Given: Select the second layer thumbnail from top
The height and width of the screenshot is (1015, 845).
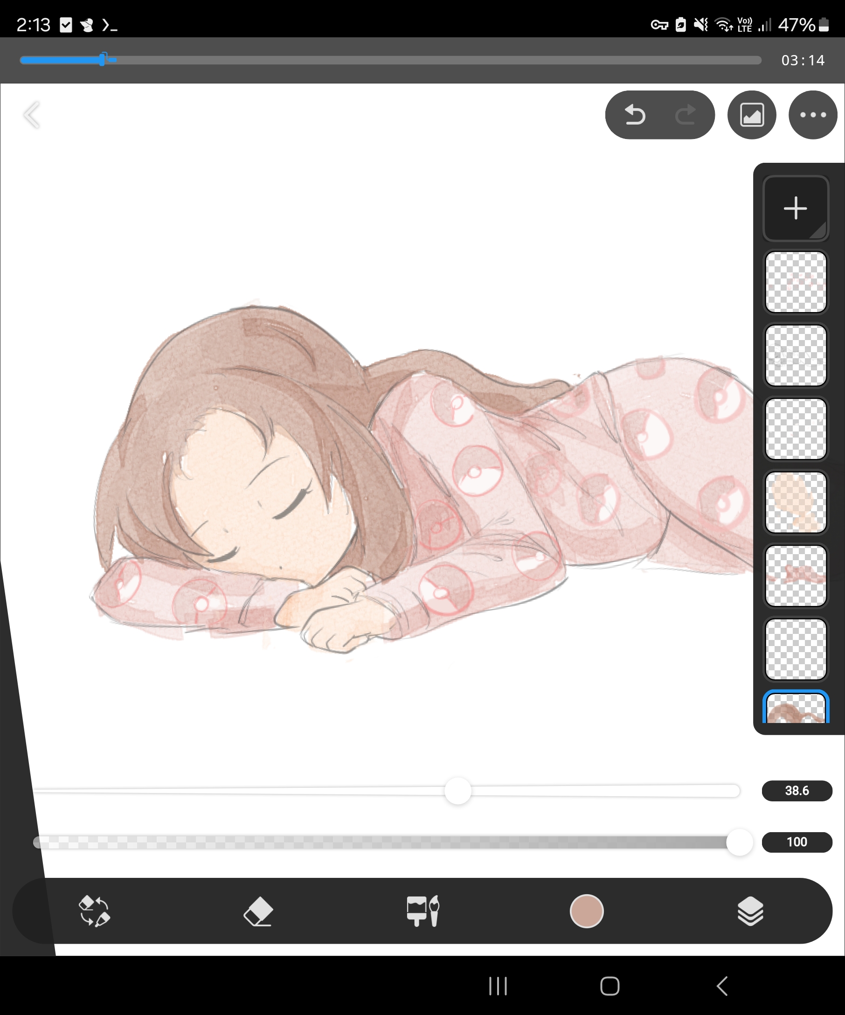Looking at the screenshot, I should click(x=796, y=355).
